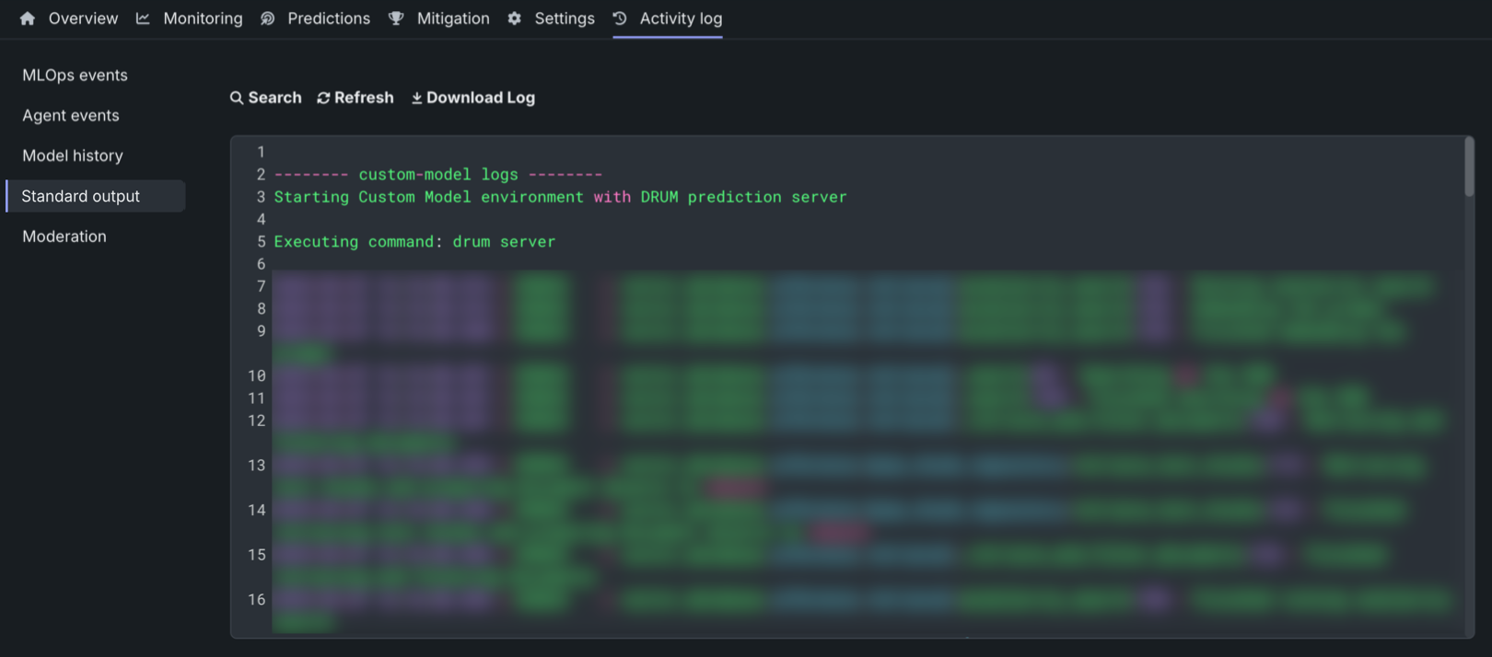Viewport: 1492px width, 657px height.
Task: Go to Model history
Action: pyautogui.click(x=73, y=156)
